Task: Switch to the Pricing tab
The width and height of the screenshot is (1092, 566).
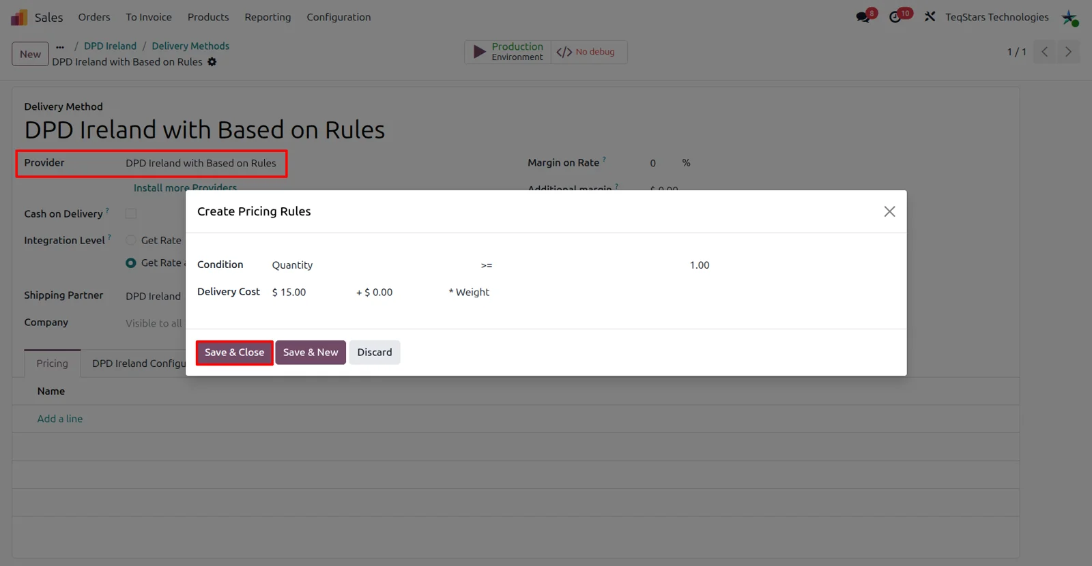Action: pos(53,363)
